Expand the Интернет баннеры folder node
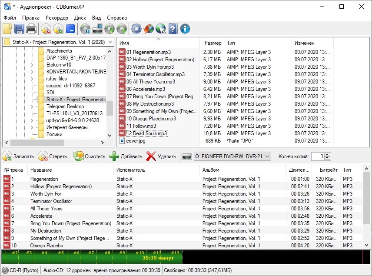Image resolution: width=372 pixels, height=276 pixels. click(32, 127)
